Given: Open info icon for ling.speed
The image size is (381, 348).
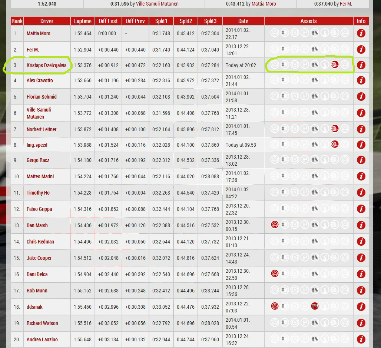Looking at the screenshot, I should tap(361, 145).
